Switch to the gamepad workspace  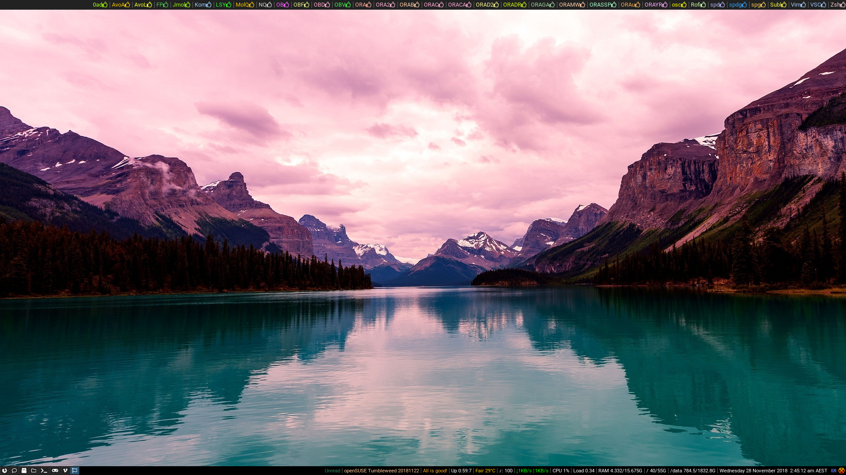point(55,471)
